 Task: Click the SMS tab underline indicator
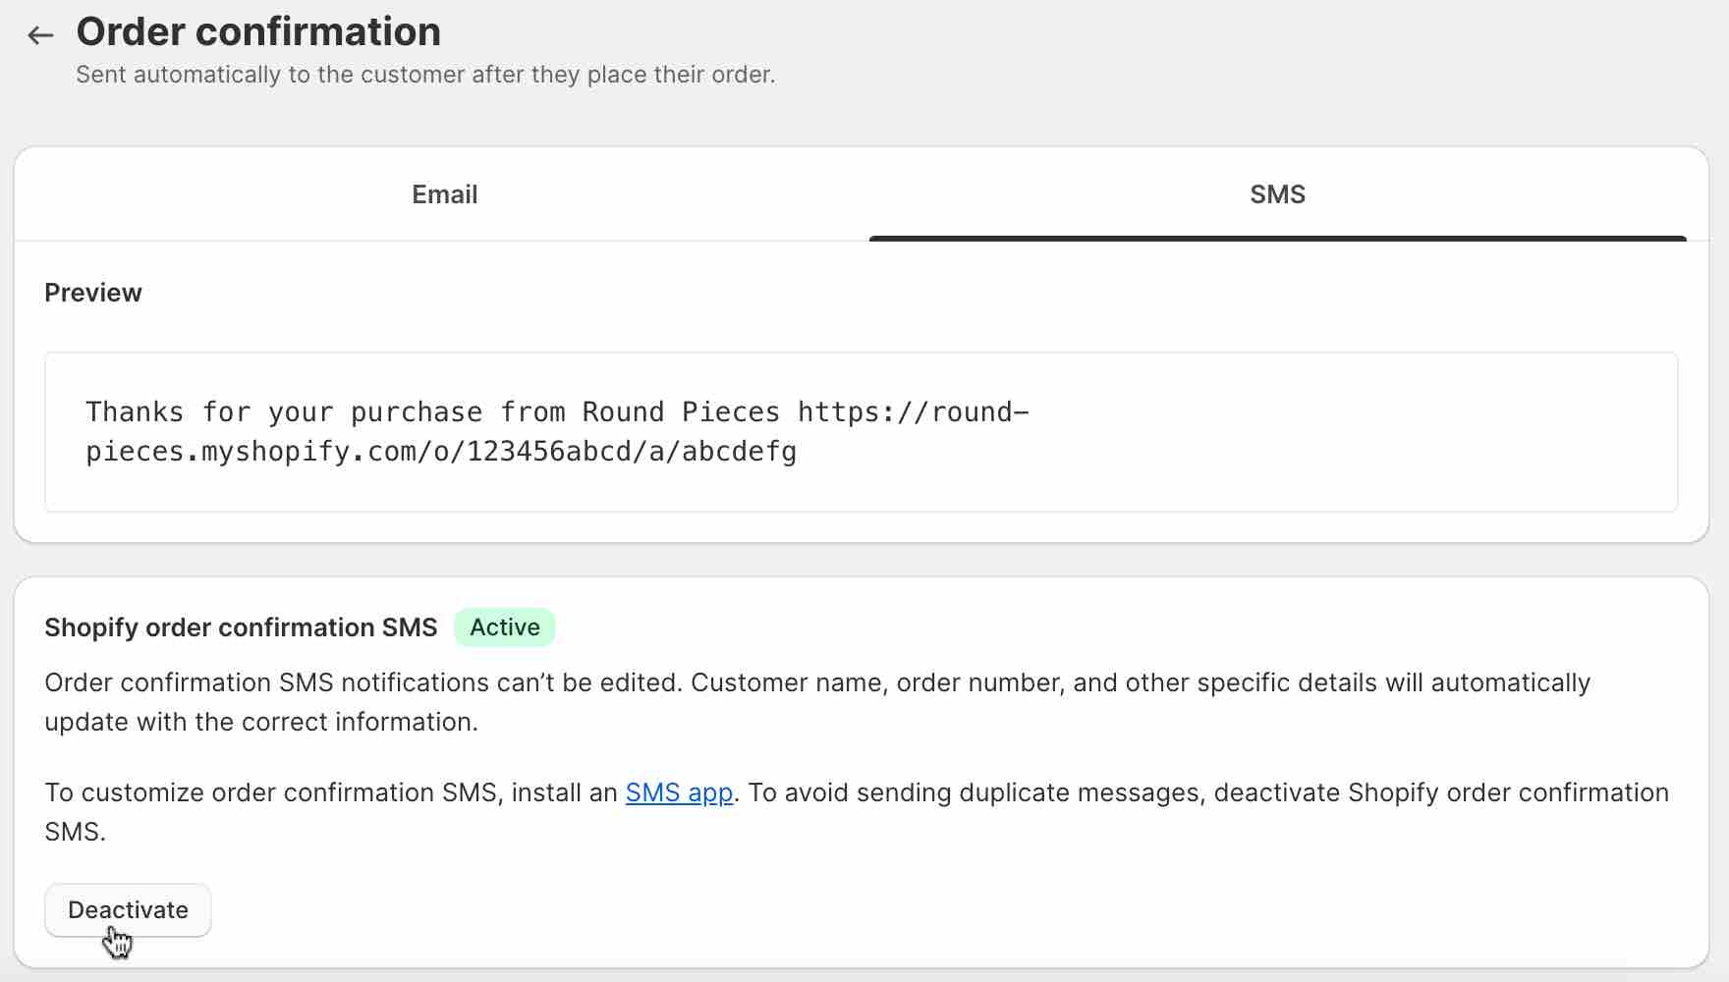click(x=1276, y=236)
